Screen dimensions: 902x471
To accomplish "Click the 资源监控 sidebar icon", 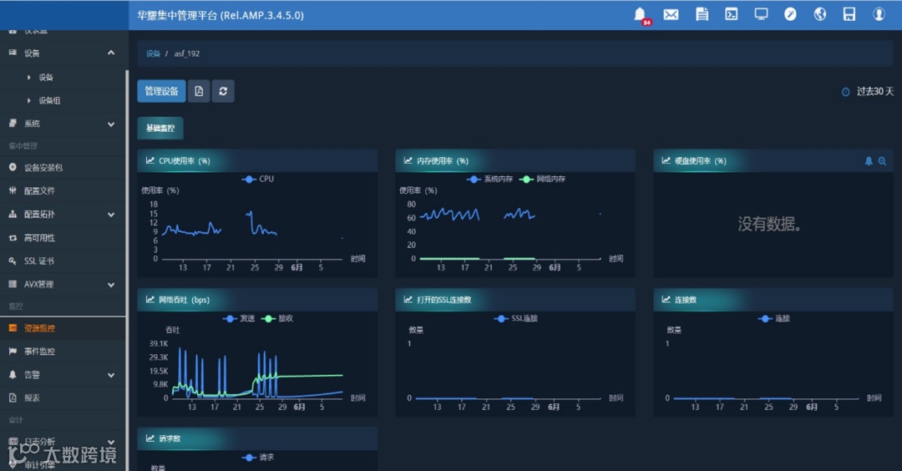I will [13, 328].
